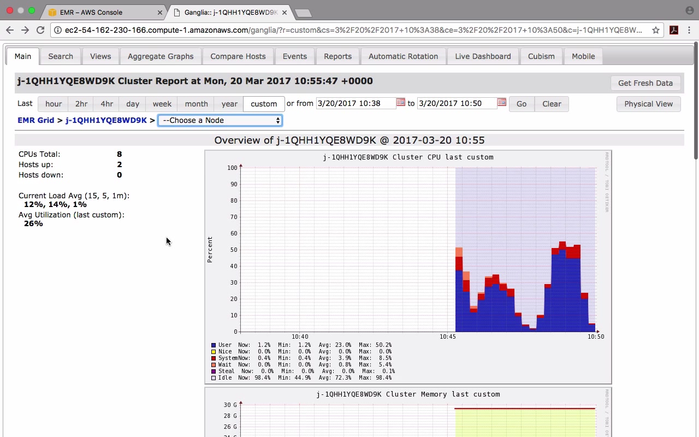This screenshot has height=437, width=699.
Task: Close the EMR – AWS Console tab
Action: pos(160,12)
